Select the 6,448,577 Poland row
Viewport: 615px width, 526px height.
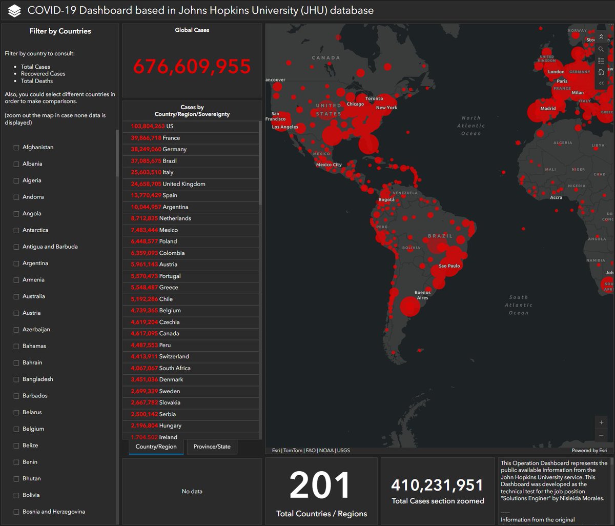(x=191, y=241)
